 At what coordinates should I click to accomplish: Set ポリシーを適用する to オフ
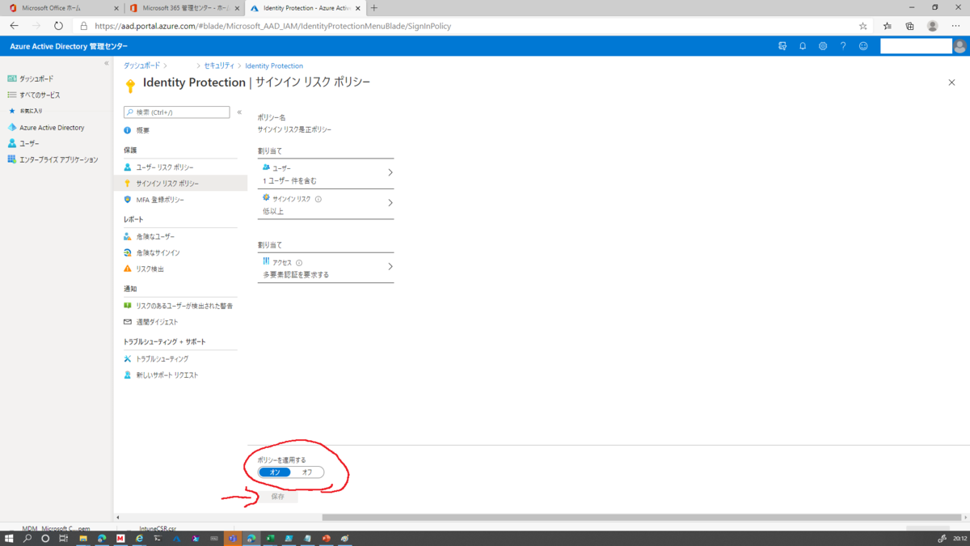tap(307, 472)
